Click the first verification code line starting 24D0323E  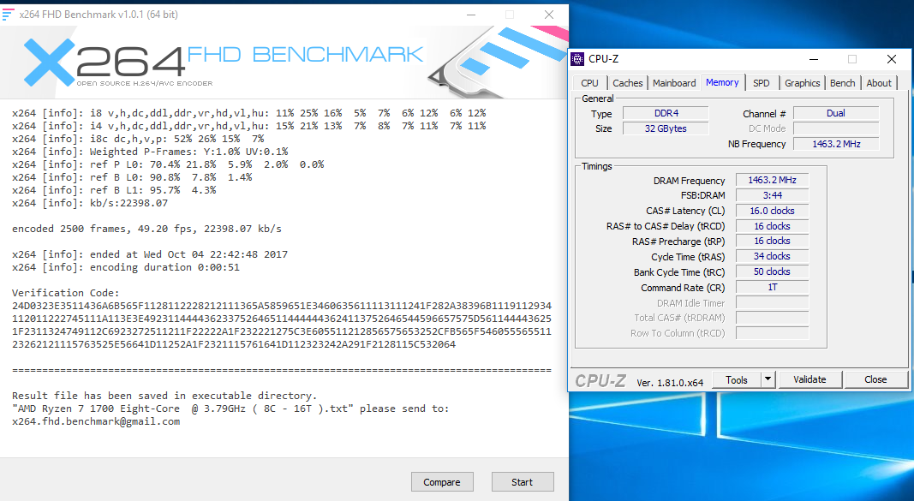[x=282, y=306]
